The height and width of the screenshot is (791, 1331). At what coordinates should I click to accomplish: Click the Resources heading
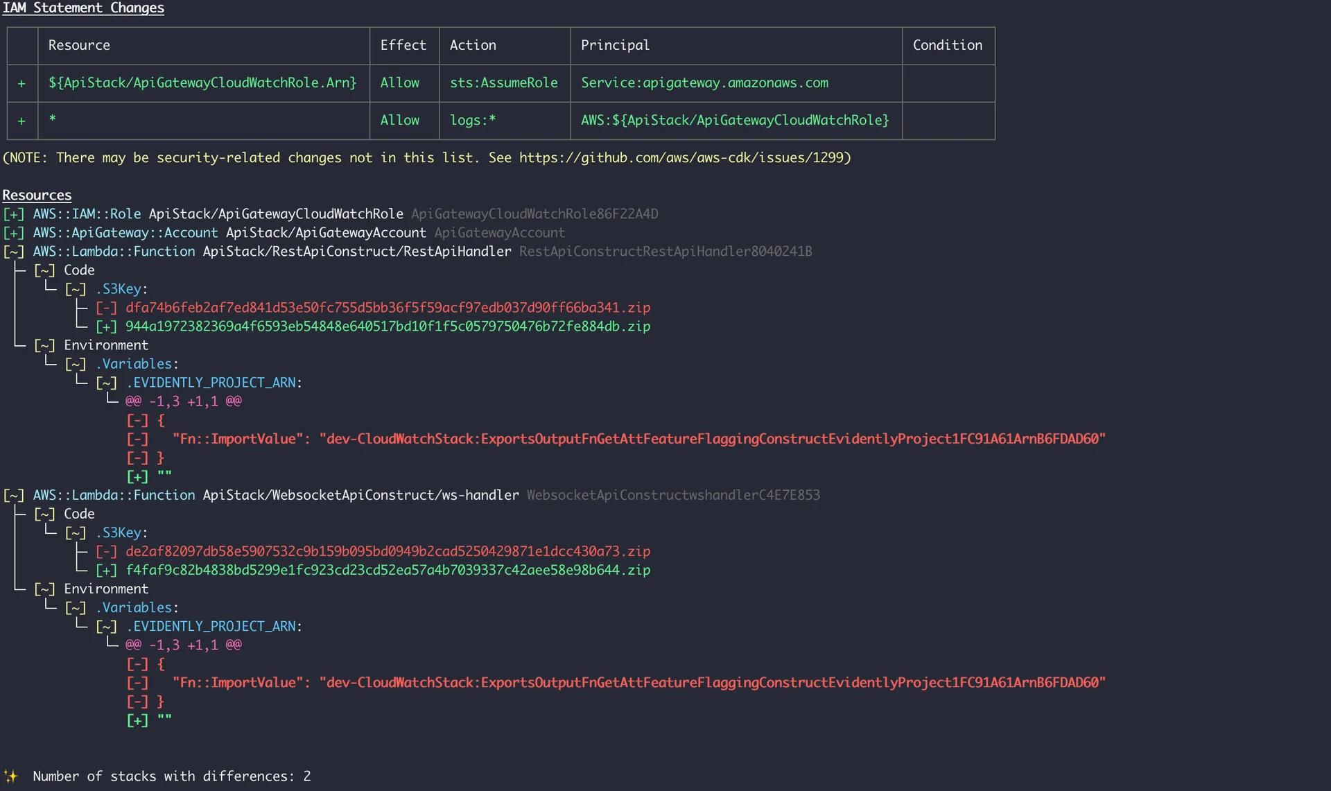[x=37, y=195]
